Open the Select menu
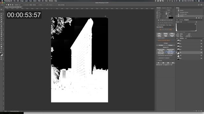Viewport: 204px width, 114px height. (x=35, y=1)
